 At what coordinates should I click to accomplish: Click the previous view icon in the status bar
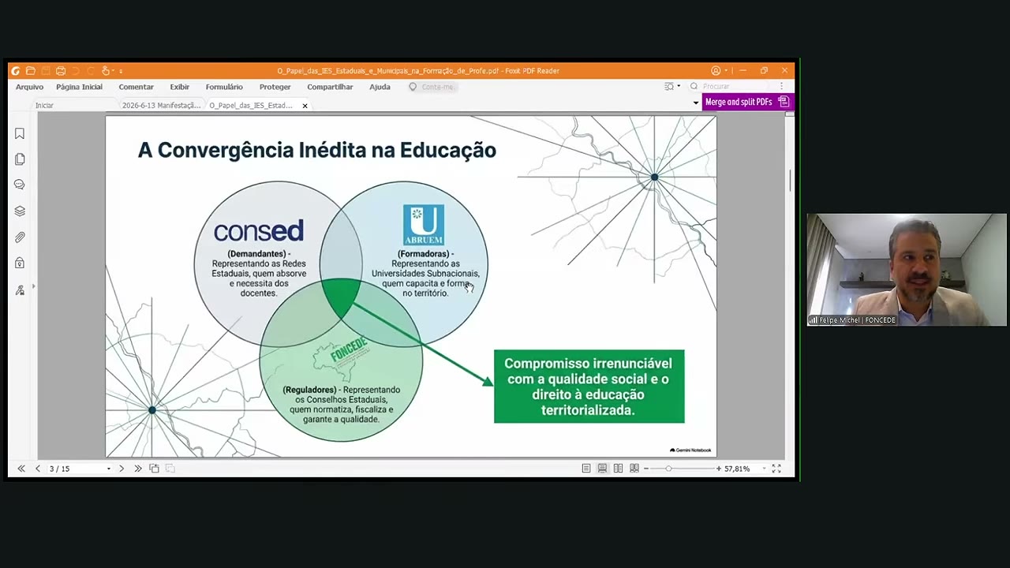(154, 469)
